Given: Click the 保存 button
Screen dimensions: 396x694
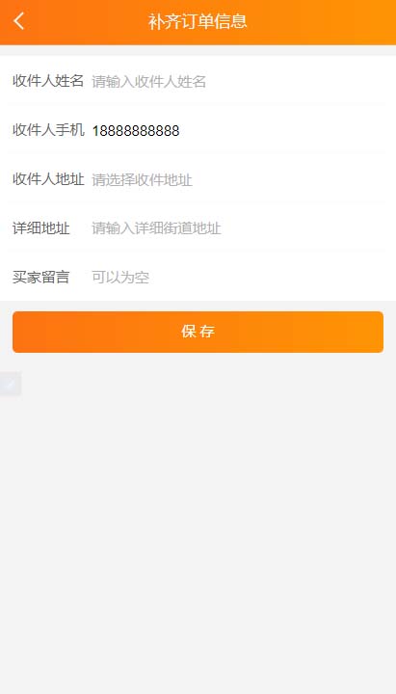Looking at the screenshot, I should coord(198,332).
